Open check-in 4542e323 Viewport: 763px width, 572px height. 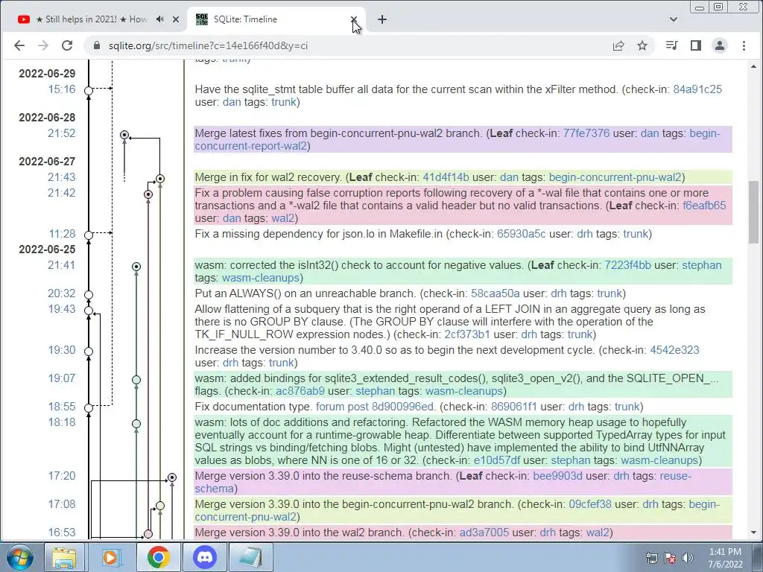point(674,350)
